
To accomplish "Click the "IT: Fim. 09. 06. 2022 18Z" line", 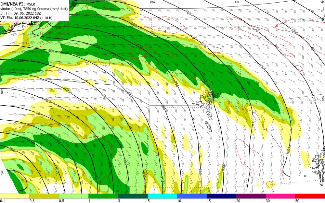I will 20,13.
